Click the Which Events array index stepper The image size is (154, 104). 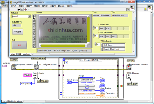tap(96, 44)
